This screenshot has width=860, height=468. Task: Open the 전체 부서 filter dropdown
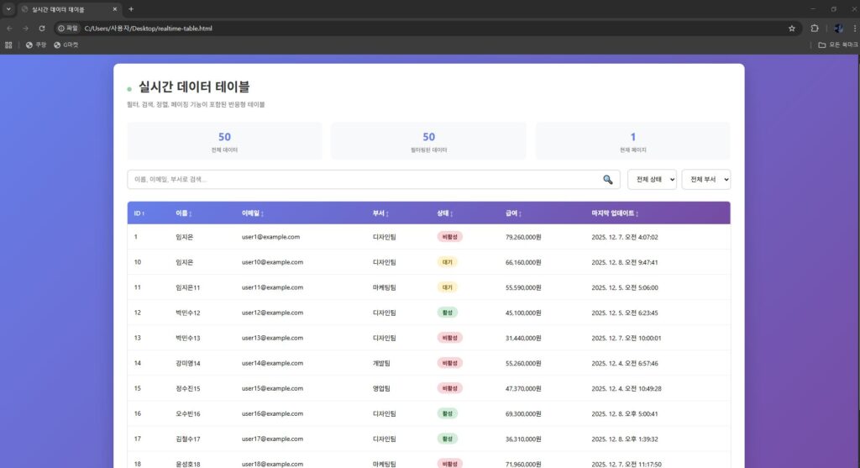coord(705,180)
